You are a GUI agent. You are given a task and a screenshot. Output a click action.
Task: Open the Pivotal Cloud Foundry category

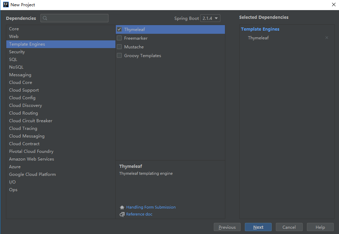pos(61,151)
